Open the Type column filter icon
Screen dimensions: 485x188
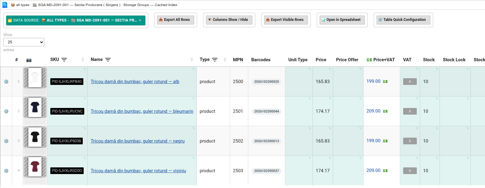pos(215,60)
